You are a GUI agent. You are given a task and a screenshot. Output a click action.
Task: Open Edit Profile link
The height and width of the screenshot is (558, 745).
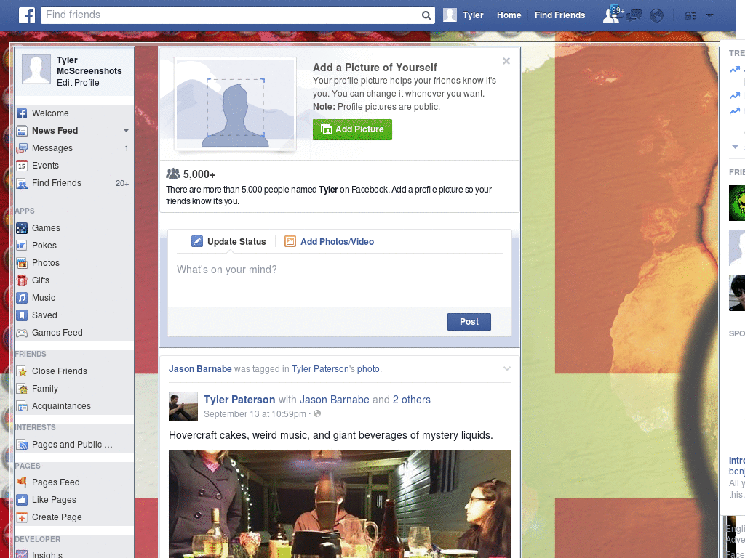[78, 83]
